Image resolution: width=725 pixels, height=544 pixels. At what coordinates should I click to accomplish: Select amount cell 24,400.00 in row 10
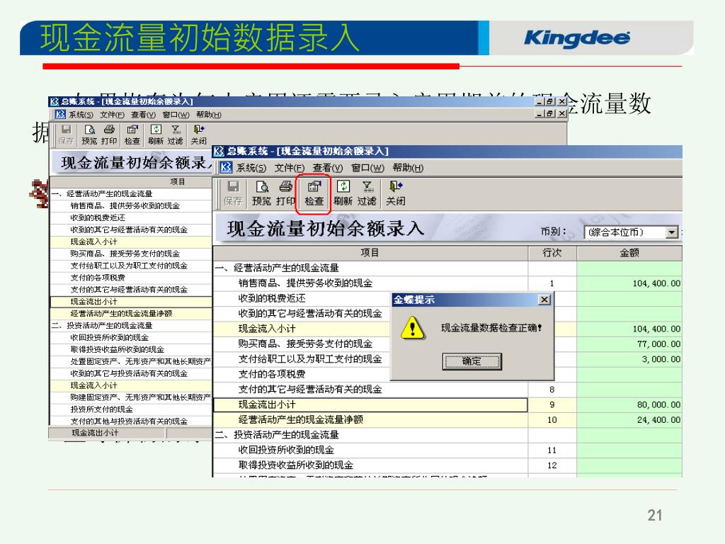[629, 420]
